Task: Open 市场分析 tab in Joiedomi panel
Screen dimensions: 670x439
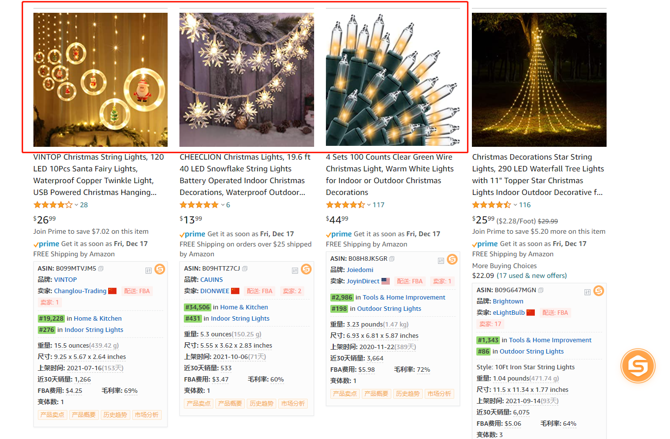Action: pos(439,394)
